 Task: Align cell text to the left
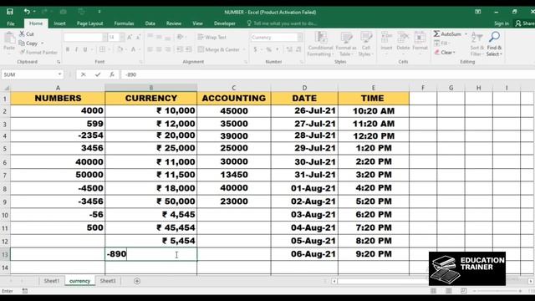pyautogui.click(x=150, y=49)
